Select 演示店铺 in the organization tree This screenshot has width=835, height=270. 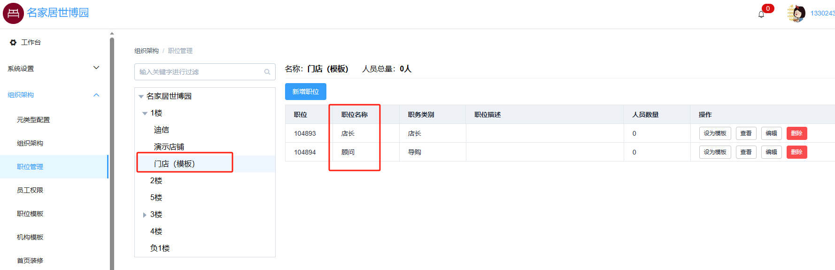[169, 147]
